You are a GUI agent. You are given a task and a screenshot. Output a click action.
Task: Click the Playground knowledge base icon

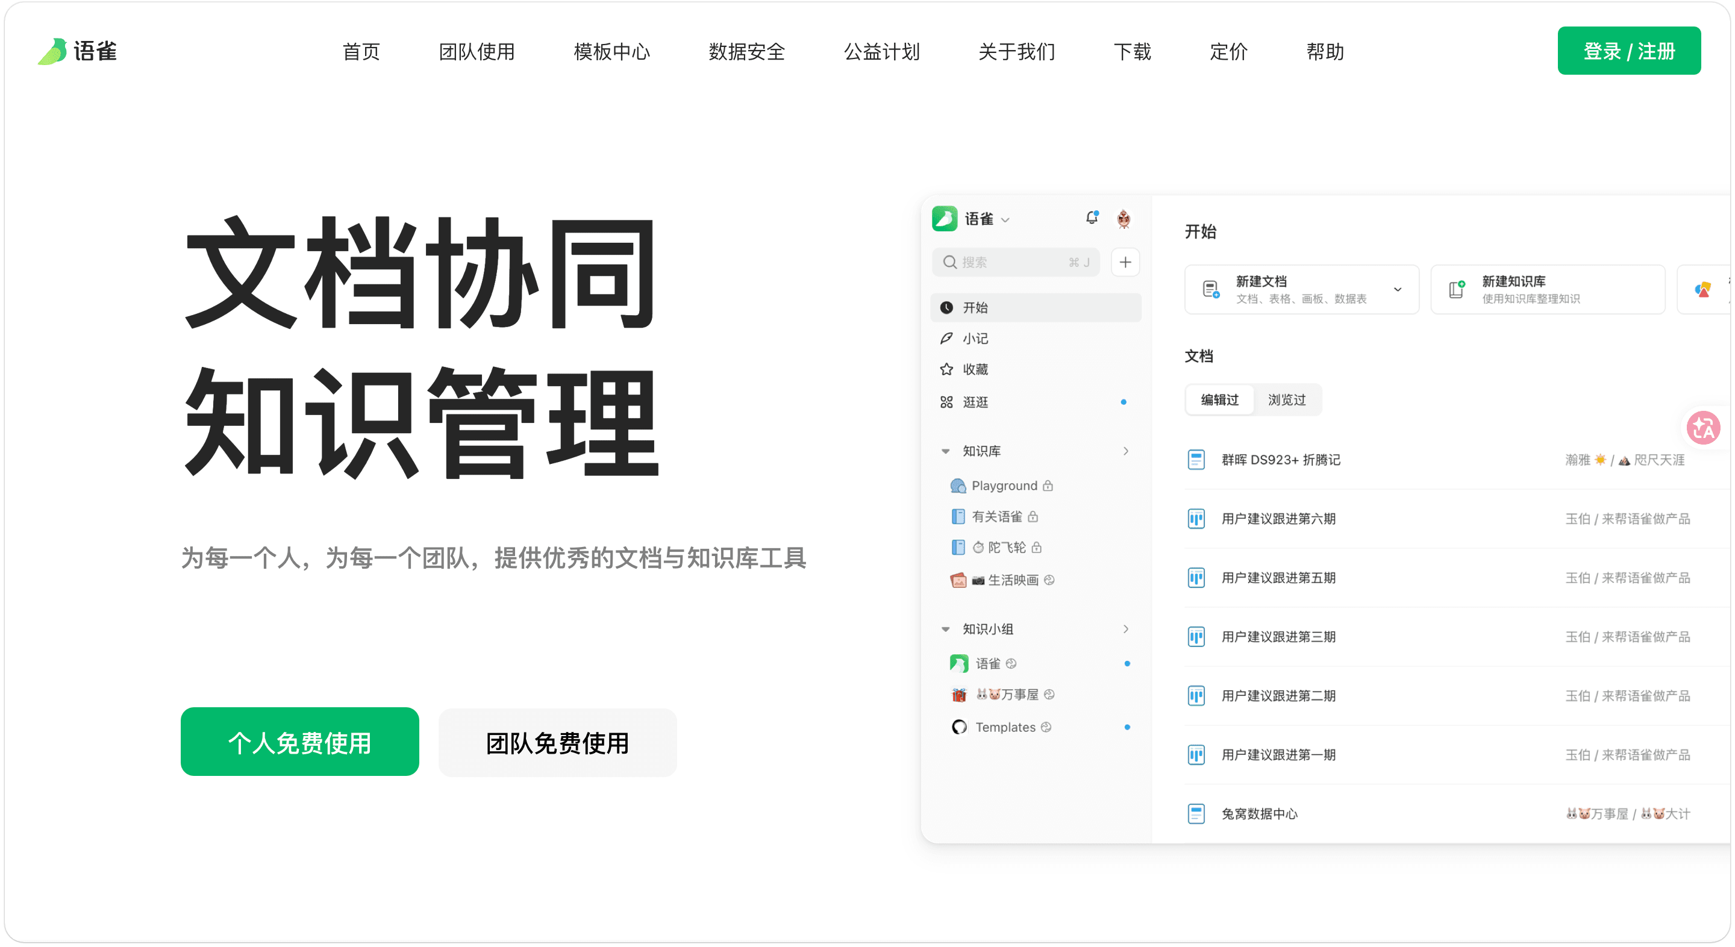point(958,486)
